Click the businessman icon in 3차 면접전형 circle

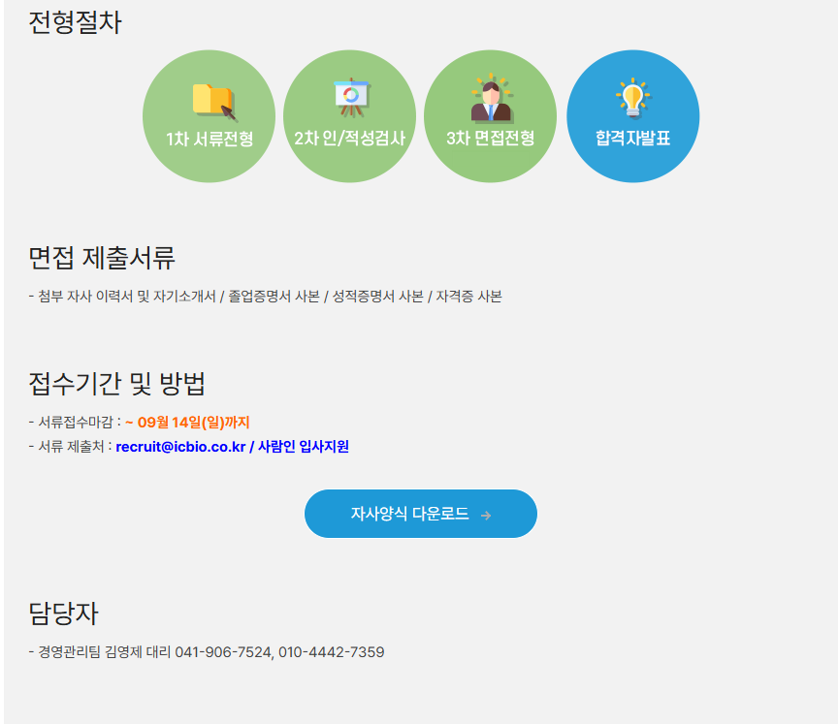[x=491, y=98]
